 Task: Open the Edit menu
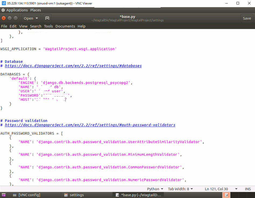point(13,26)
